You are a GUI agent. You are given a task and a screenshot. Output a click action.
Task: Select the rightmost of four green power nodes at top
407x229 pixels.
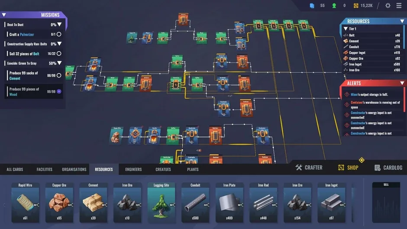tap(304, 26)
